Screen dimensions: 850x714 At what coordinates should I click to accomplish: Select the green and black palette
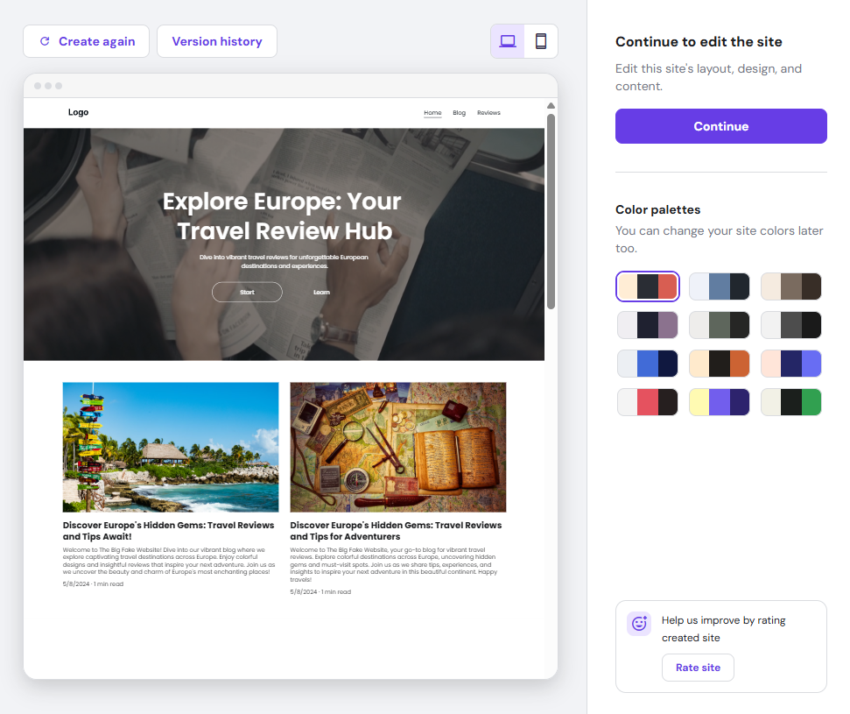click(x=791, y=402)
